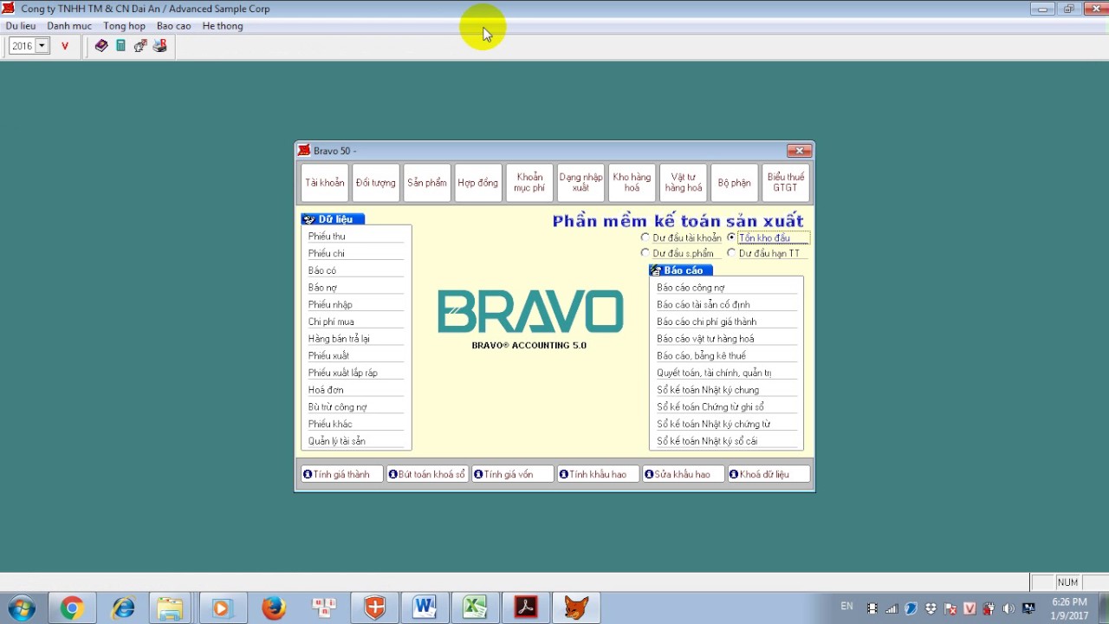Click the Đối tượng button

pos(376,183)
